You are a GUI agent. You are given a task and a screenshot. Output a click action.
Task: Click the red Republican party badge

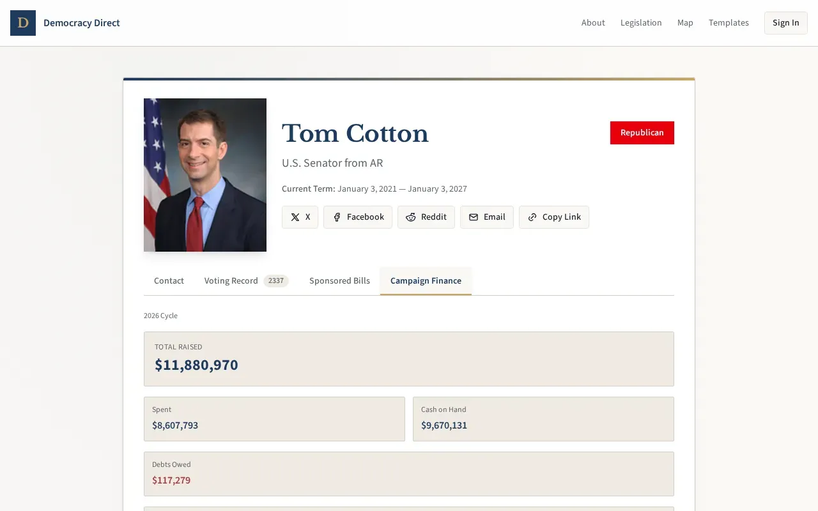point(642,133)
